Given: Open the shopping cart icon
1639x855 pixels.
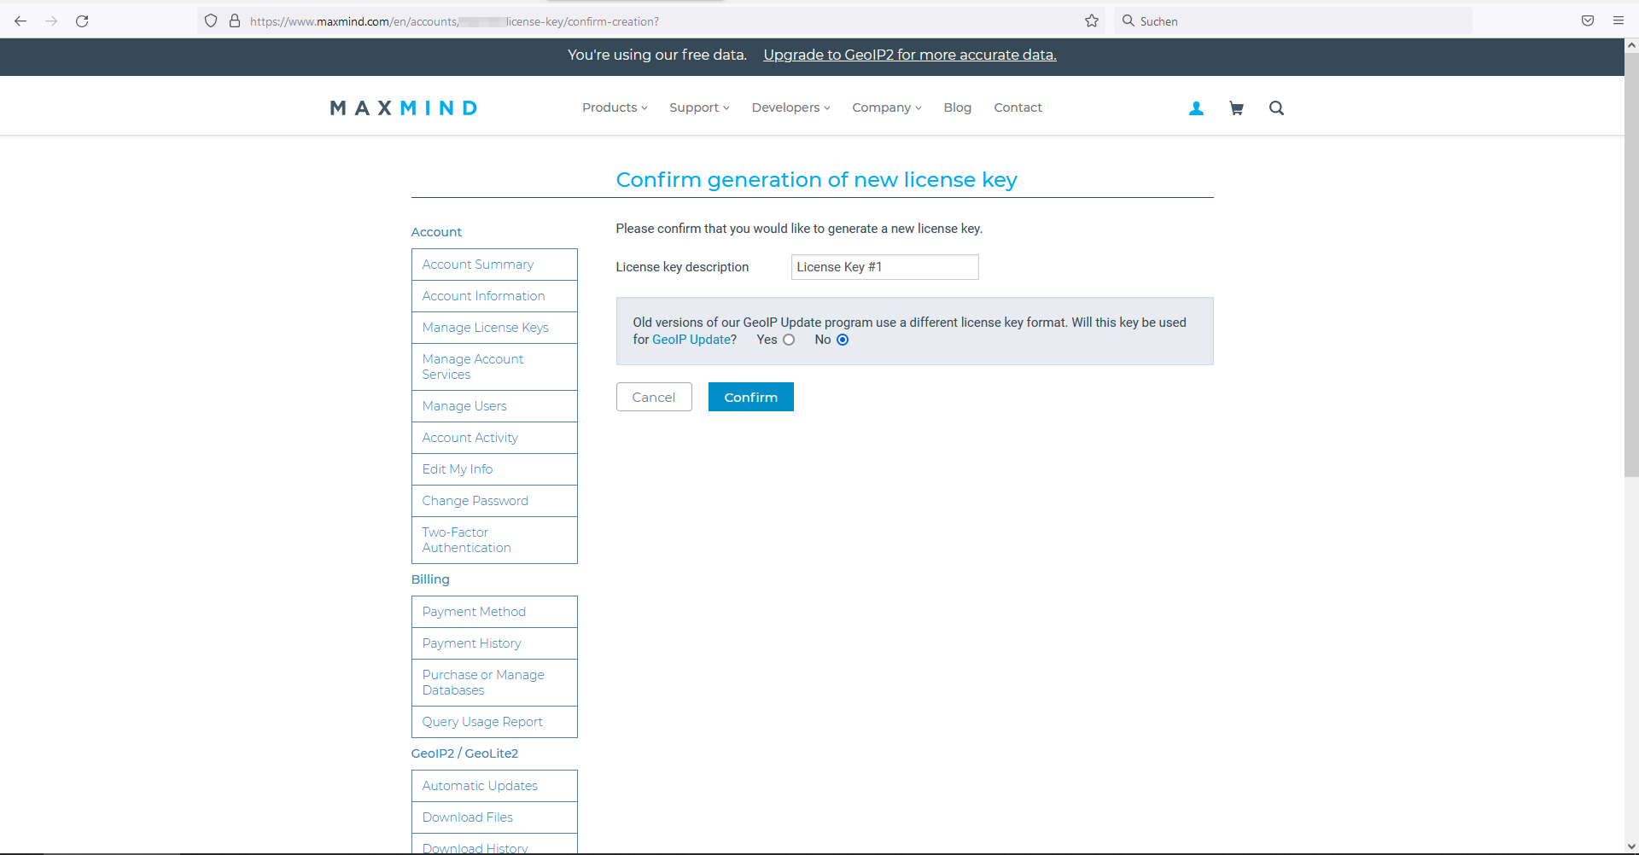Looking at the screenshot, I should [x=1236, y=108].
